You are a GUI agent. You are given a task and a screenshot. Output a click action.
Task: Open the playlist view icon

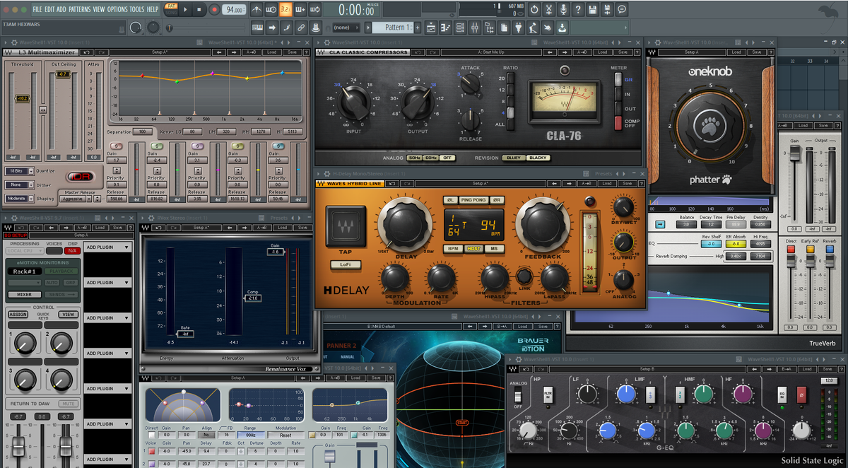[x=430, y=28]
